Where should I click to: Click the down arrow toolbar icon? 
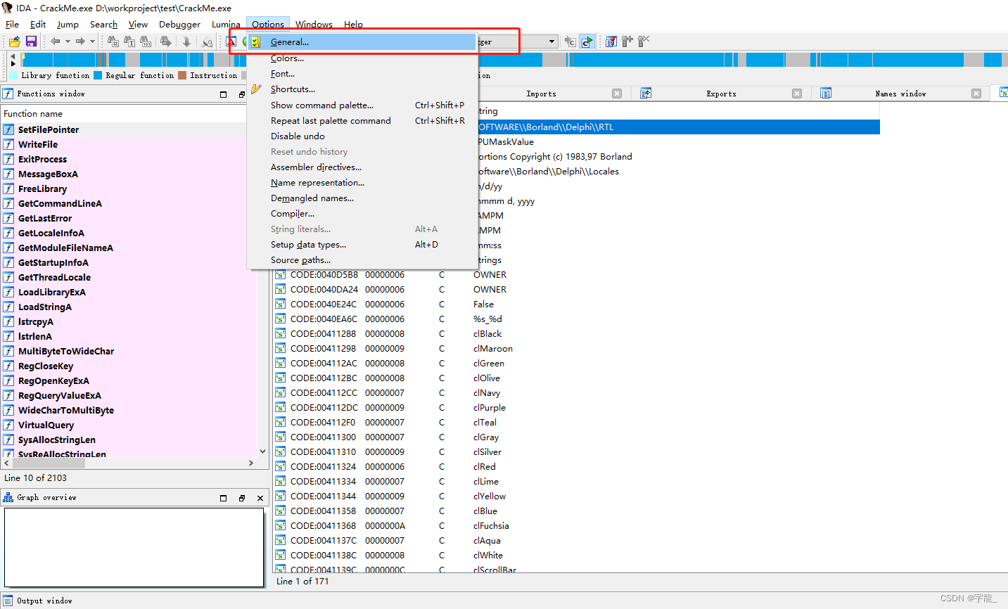coord(186,41)
